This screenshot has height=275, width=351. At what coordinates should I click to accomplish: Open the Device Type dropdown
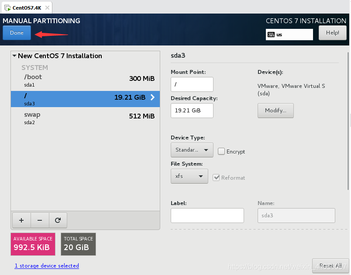coord(192,150)
